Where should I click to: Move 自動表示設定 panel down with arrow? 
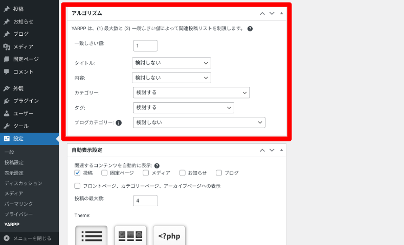point(272,150)
